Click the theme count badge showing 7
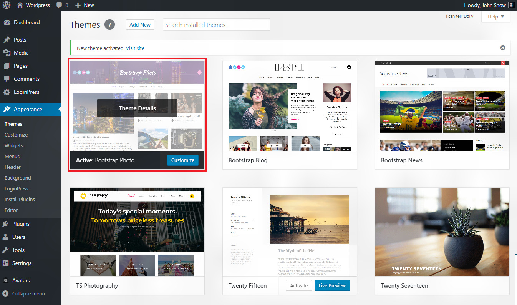The width and height of the screenshot is (517, 305). pos(109,25)
